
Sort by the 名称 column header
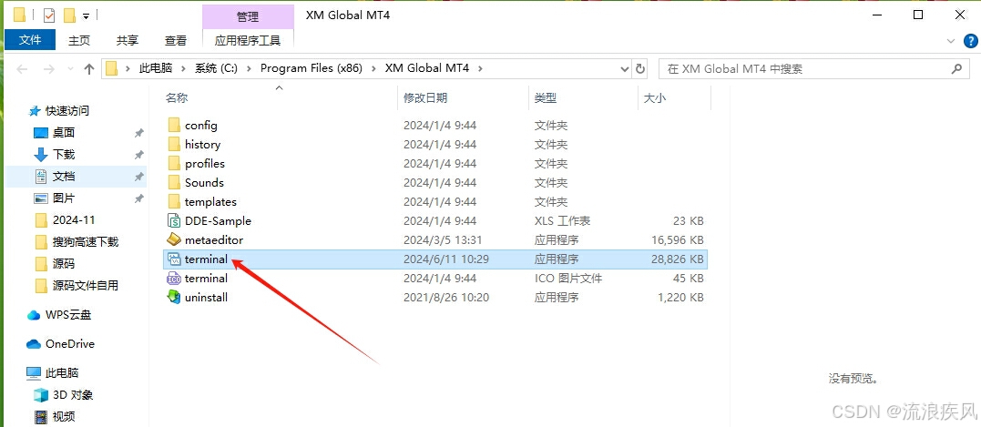pos(177,98)
